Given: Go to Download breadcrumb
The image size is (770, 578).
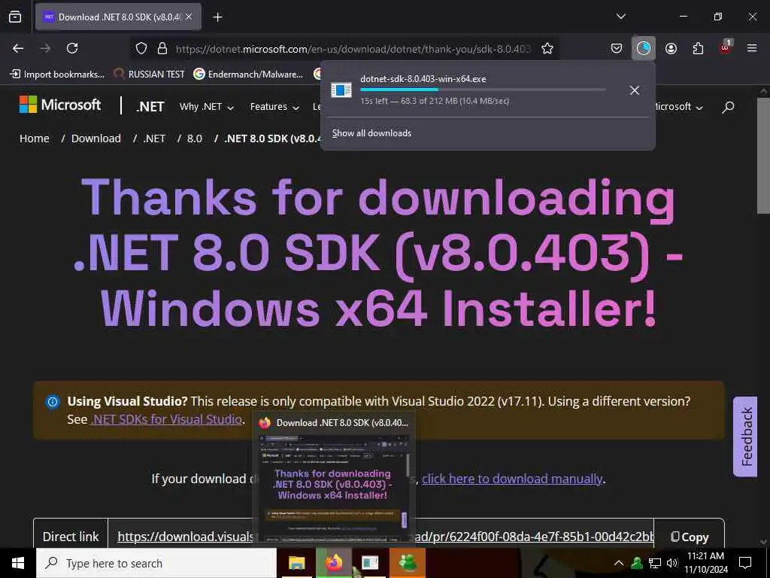Looking at the screenshot, I should point(96,138).
